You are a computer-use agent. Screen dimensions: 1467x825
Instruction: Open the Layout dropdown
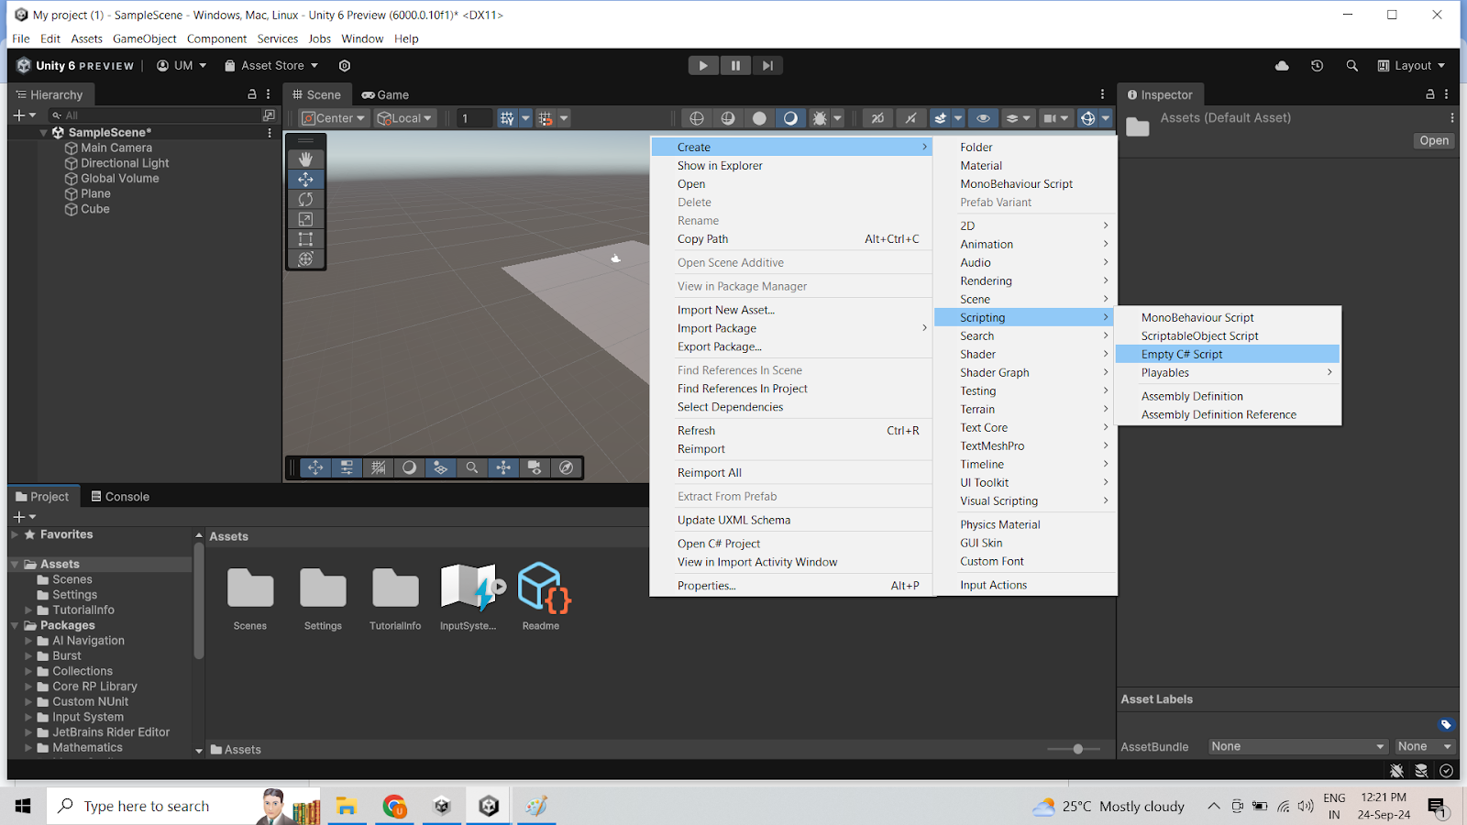point(1411,66)
